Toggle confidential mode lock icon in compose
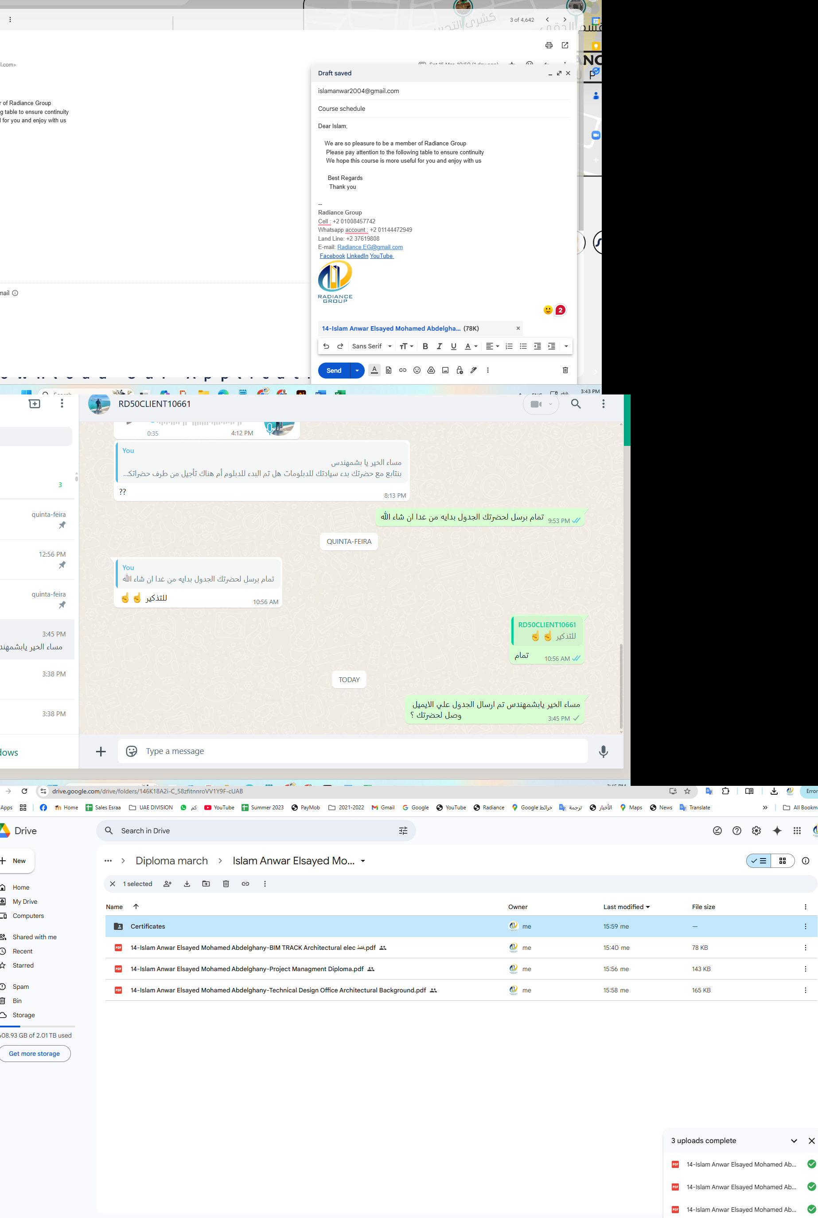The width and height of the screenshot is (818, 1218). [460, 370]
